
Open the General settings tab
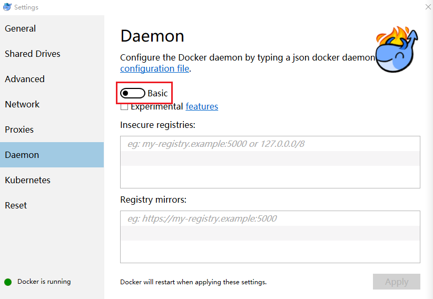click(52, 28)
